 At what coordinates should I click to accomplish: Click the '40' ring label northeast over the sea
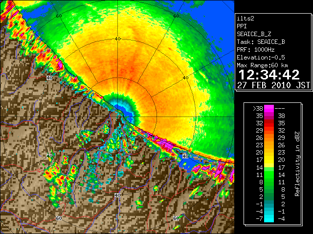coord(186,78)
